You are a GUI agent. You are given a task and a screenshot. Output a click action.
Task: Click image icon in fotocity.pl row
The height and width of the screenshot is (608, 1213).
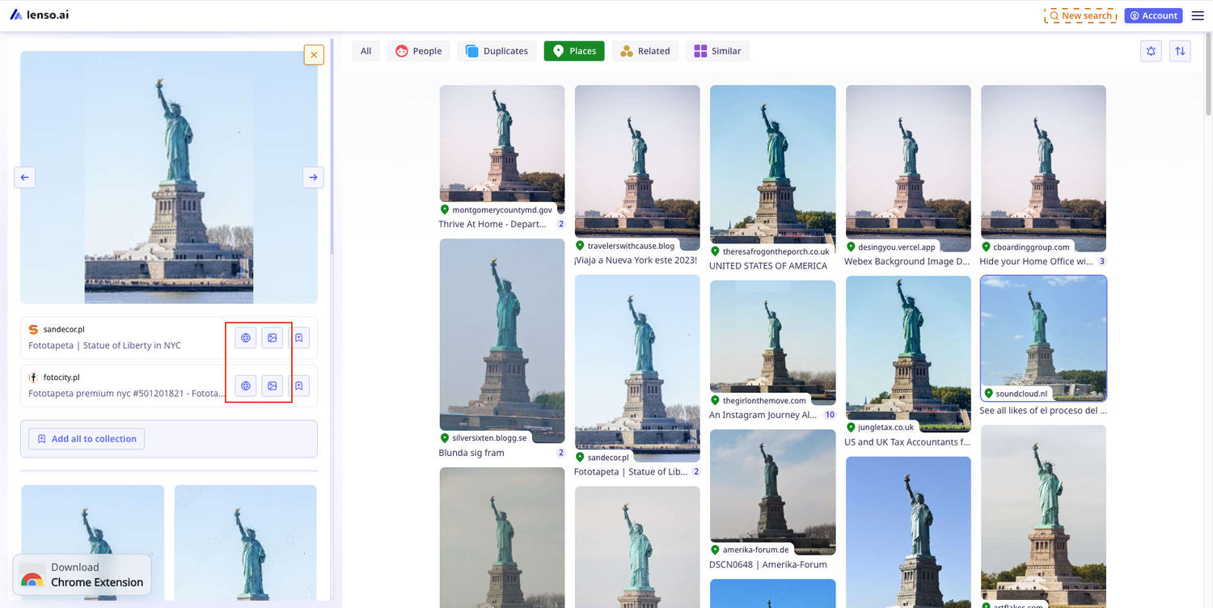click(x=273, y=386)
